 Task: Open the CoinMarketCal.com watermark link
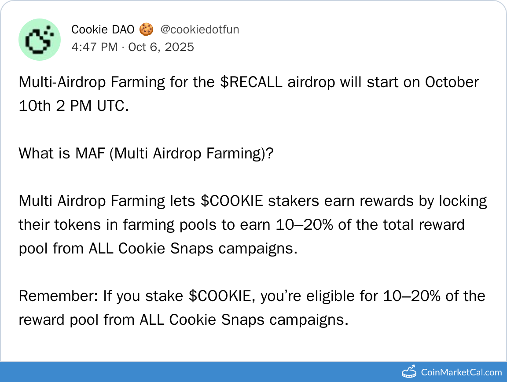click(461, 372)
